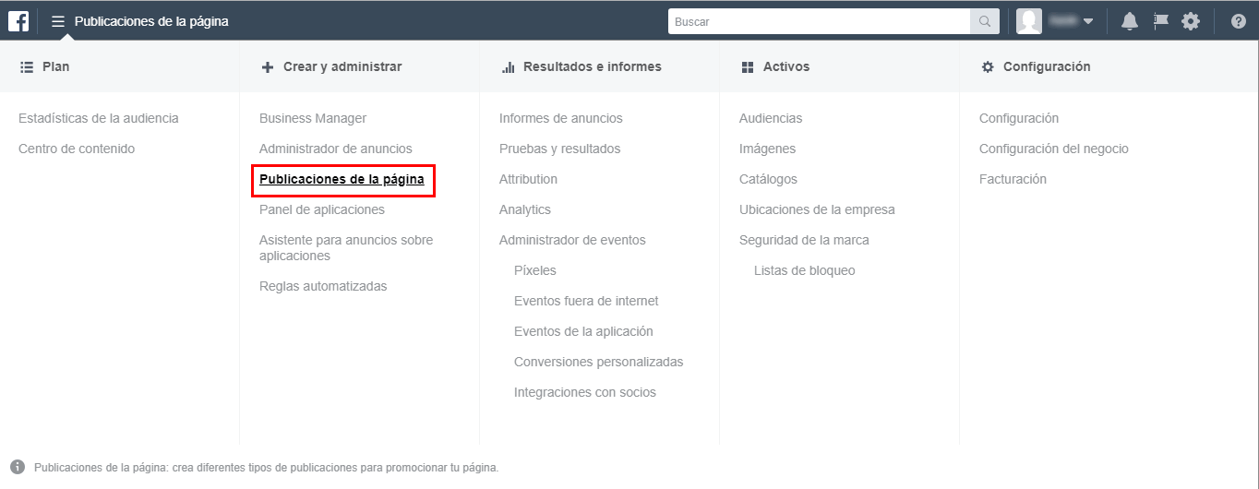Go to Informes de anuncios
The width and height of the screenshot is (1259, 489).
click(x=561, y=118)
